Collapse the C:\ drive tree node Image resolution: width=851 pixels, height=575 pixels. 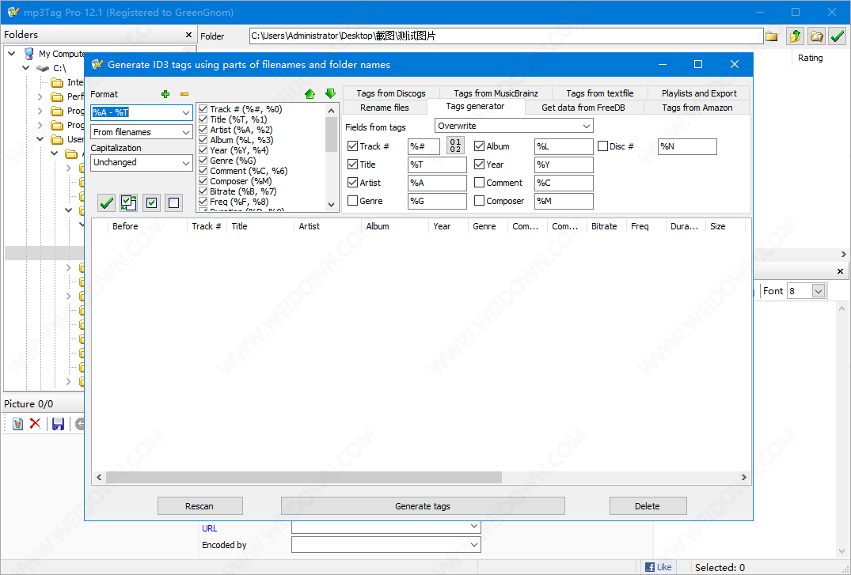[25, 68]
